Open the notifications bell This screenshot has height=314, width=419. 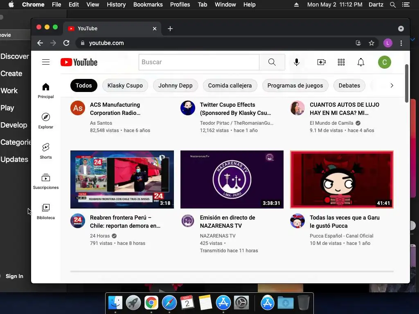click(x=361, y=62)
